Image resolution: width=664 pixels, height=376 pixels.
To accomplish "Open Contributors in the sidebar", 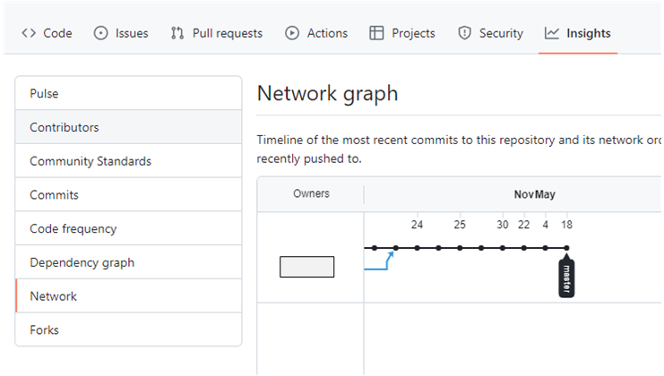I will pyautogui.click(x=128, y=127).
